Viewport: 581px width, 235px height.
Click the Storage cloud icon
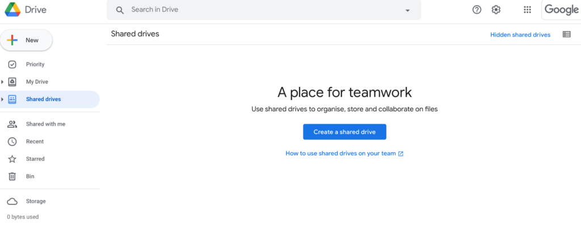point(12,202)
